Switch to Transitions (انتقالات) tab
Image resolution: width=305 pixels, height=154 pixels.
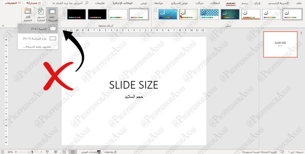216,3
